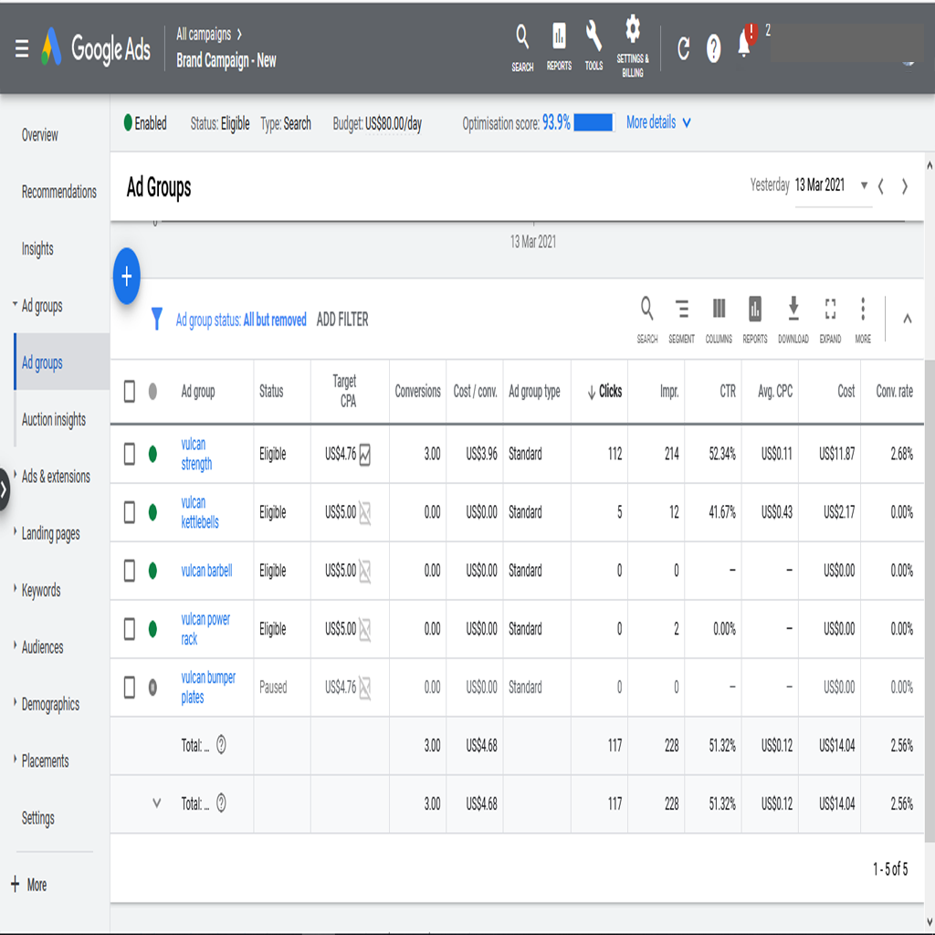Refresh the page data
The image size is (935, 935).
tap(683, 48)
